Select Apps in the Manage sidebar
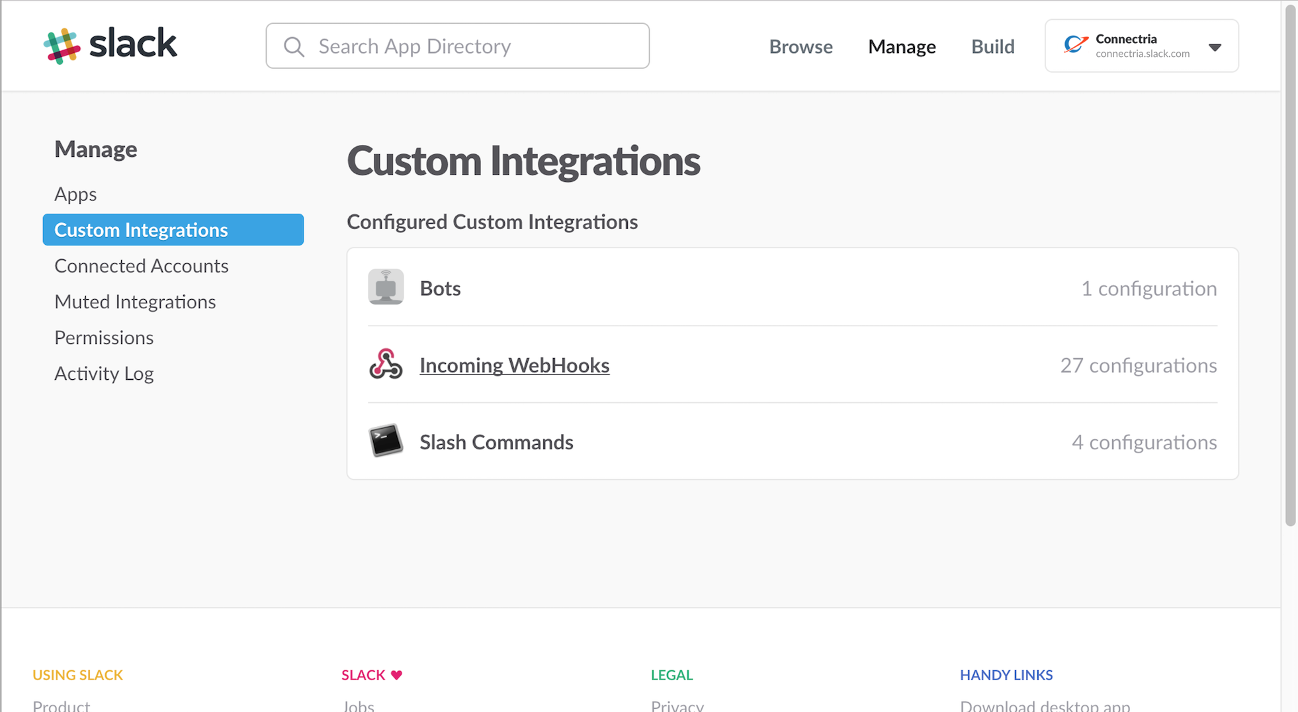Viewport: 1298px width, 712px height. (x=75, y=194)
